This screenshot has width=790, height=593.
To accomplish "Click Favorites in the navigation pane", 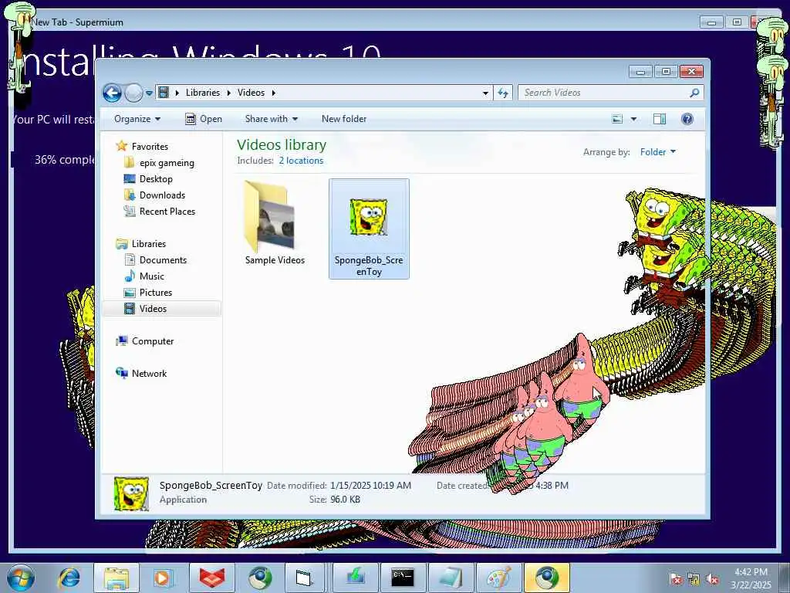I will point(150,146).
